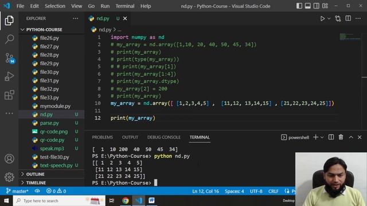Open speak.mp3 audio file
367x206 pixels.
(52, 149)
